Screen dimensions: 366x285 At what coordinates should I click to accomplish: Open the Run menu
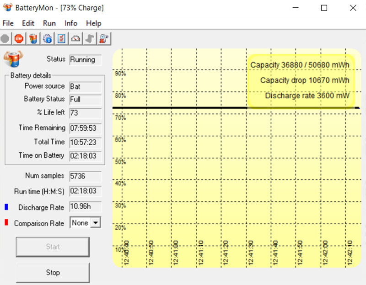pyautogui.click(x=49, y=23)
